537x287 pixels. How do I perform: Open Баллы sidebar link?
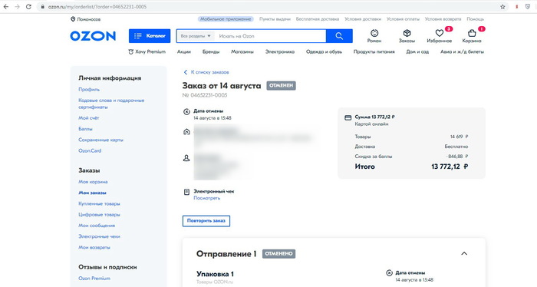pos(85,129)
